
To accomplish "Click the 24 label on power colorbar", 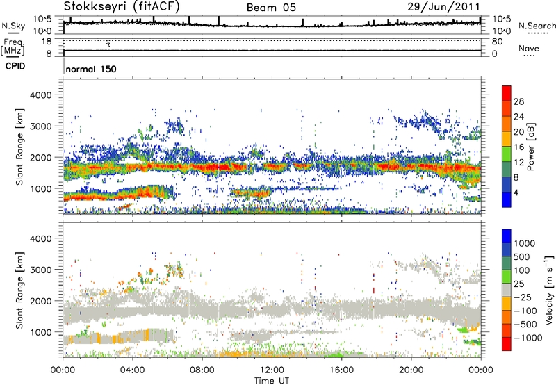I will (518, 117).
